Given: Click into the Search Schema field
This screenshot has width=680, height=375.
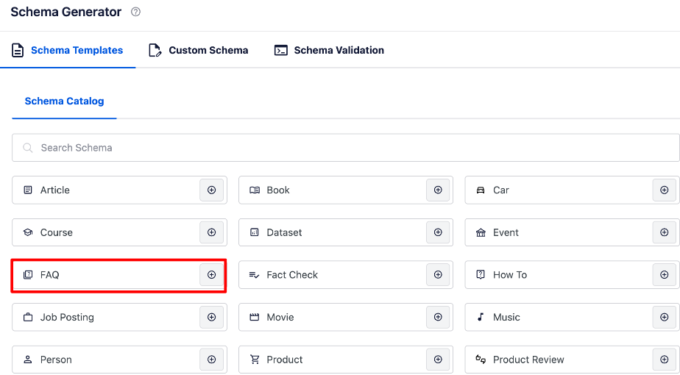Looking at the screenshot, I should (x=346, y=148).
